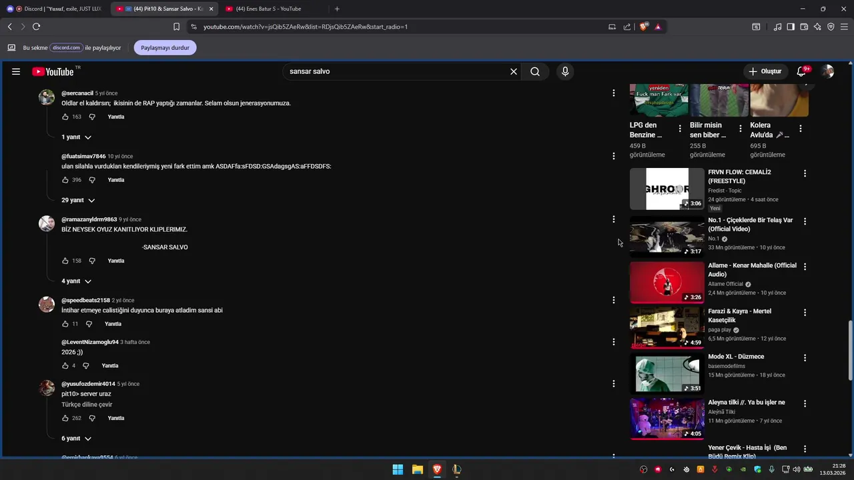Dislike the comment by @fuatsimav7846
Image resolution: width=854 pixels, height=480 pixels.
[x=92, y=180]
